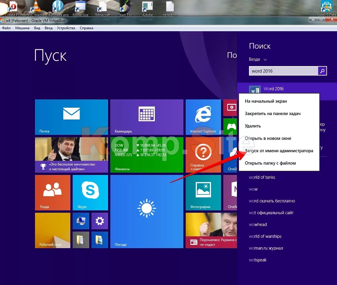Open the Create PDF desktop shortcut
The width and height of the screenshot is (337, 285).
[x=13, y=9]
